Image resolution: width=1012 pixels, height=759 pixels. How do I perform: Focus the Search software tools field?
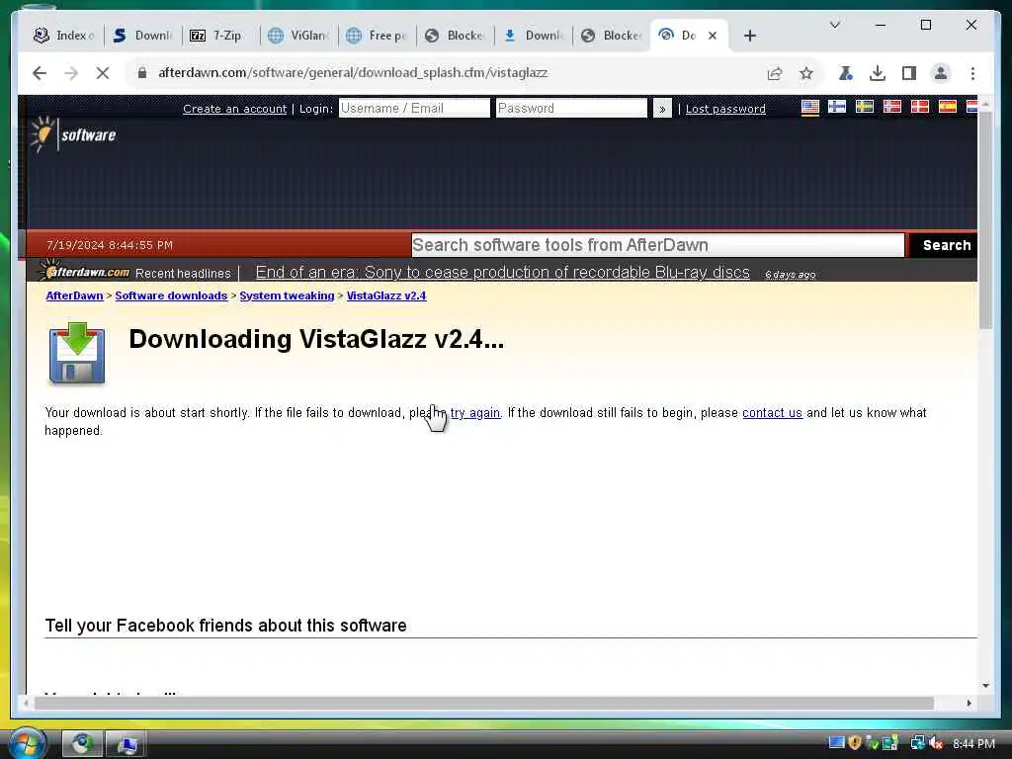(657, 245)
